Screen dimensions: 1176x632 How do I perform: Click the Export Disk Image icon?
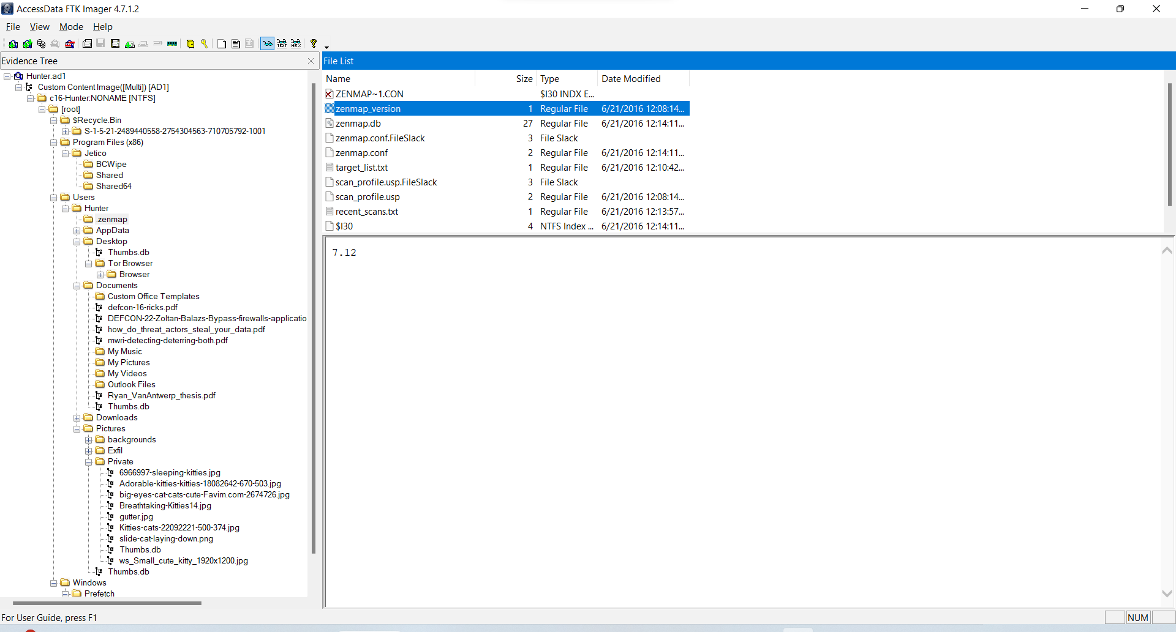pos(100,43)
